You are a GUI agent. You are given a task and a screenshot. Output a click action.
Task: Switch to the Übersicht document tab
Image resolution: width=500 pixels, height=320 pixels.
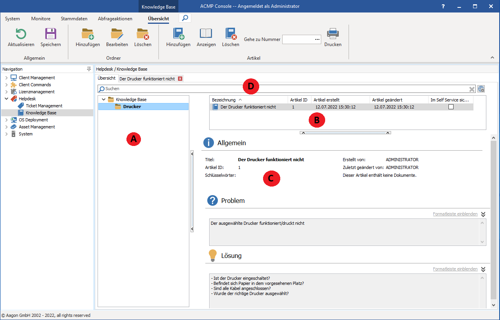[x=107, y=78]
